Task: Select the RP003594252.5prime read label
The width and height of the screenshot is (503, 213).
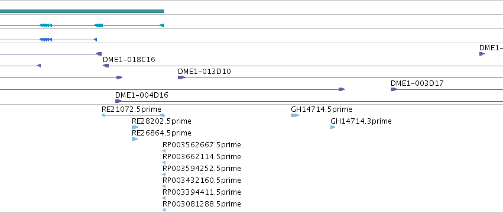Action: point(202,169)
